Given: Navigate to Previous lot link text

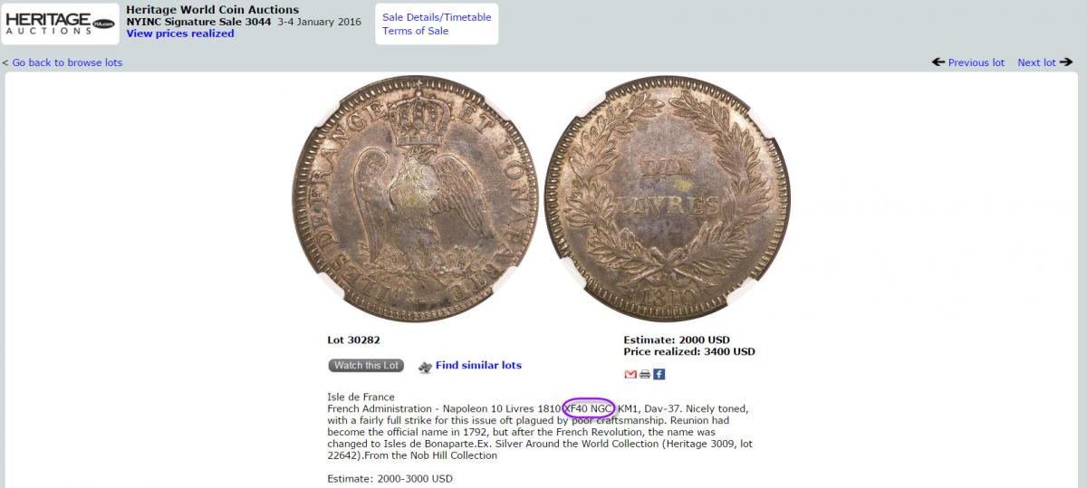Looking at the screenshot, I should [976, 62].
